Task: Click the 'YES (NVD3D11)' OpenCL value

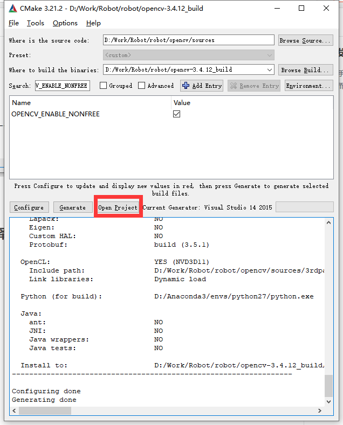Action: 182,262
